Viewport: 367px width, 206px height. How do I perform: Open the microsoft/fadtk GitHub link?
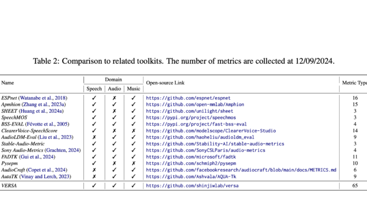coord(191,157)
